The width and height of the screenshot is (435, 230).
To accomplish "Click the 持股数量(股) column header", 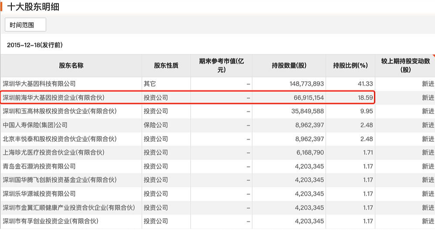I will pyautogui.click(x=289, y=66).
